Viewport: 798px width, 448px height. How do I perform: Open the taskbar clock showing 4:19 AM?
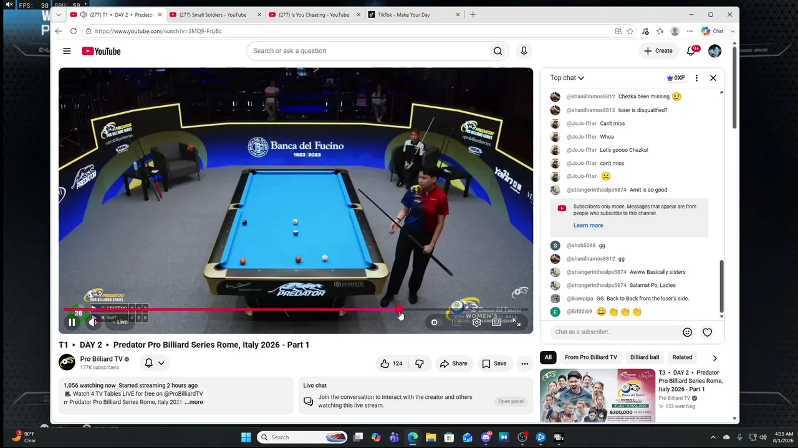(782, 437)
